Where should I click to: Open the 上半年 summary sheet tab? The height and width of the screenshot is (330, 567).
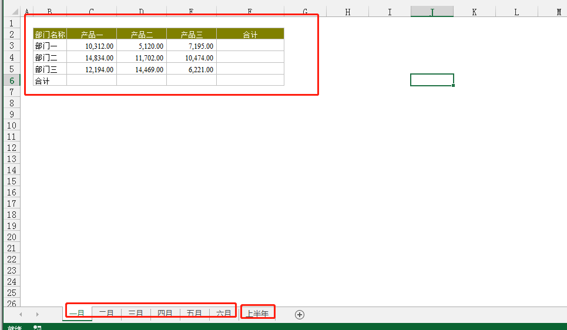click(x=257, y=314)
